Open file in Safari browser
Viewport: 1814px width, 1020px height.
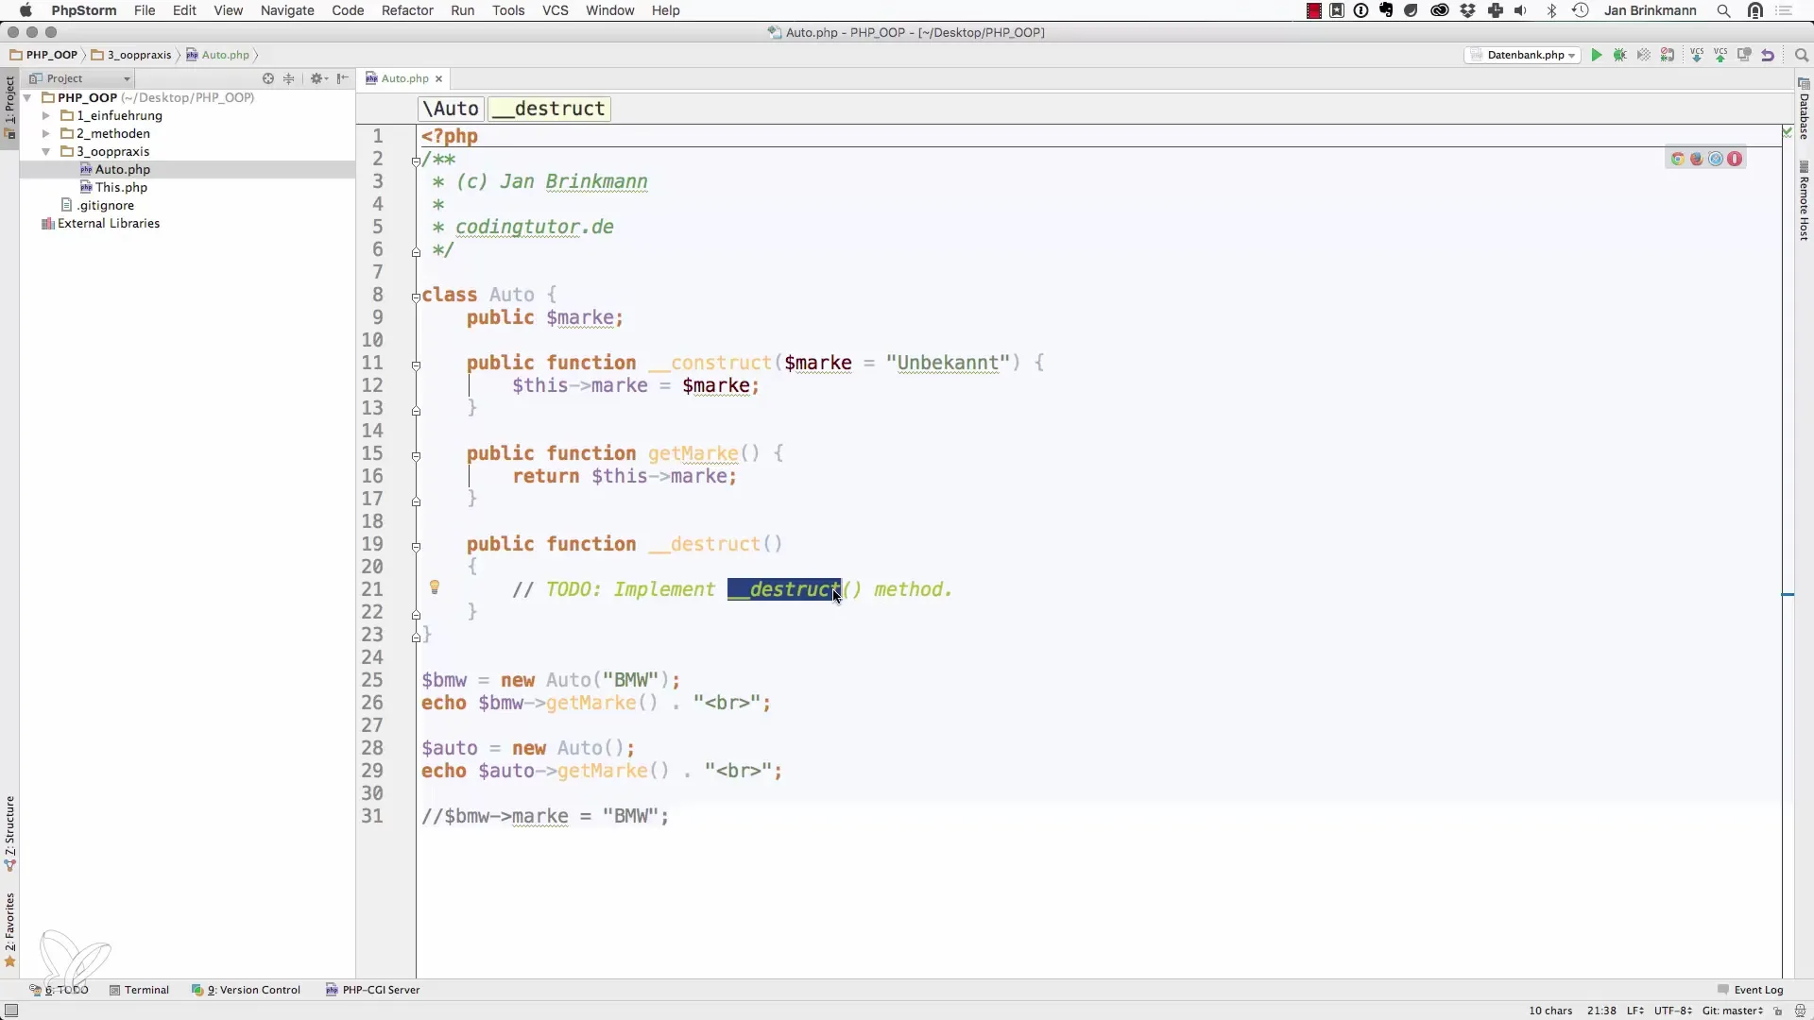click(x=1716, y=159)
